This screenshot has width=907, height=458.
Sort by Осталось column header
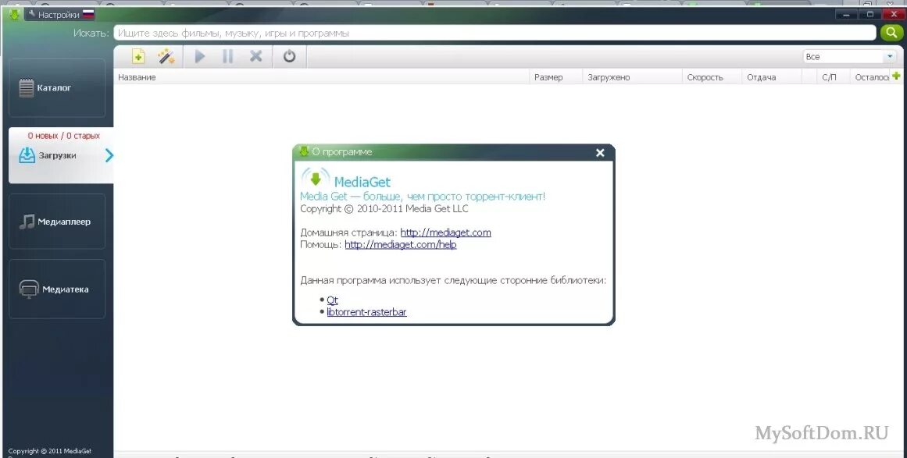(x=872, y=77)
